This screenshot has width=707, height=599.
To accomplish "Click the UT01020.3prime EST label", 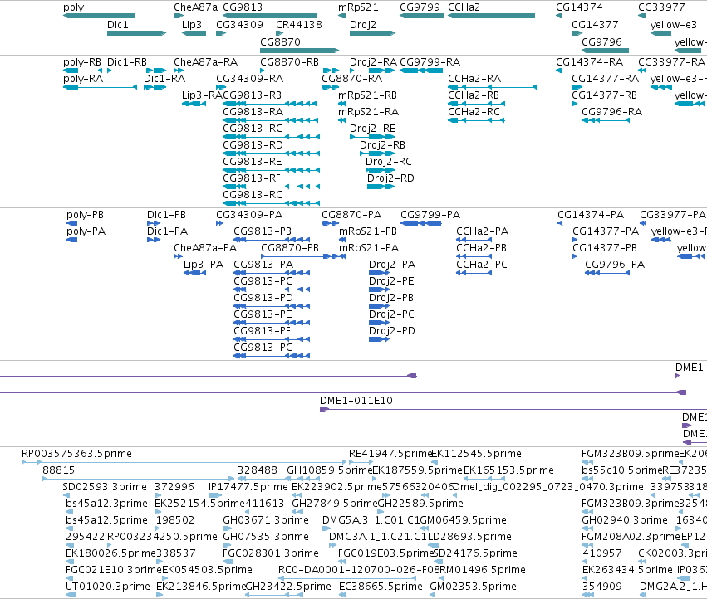I will pos(108,587).
